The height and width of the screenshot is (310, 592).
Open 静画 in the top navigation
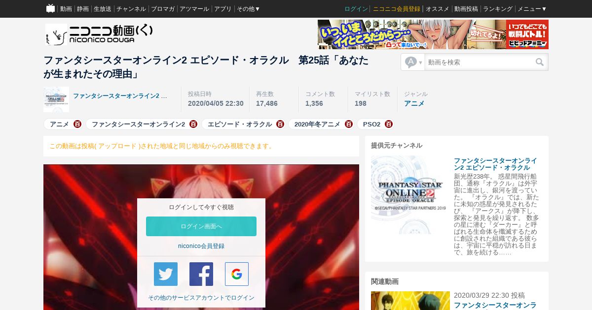[83, 9]
